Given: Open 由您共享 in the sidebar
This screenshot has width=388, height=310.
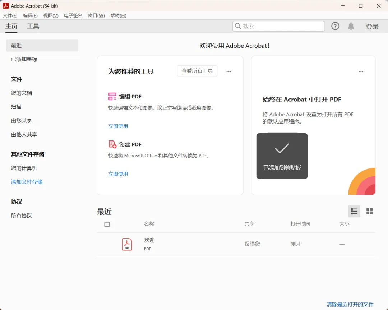Looking at the screenshot, I should [x=22, y=120].
